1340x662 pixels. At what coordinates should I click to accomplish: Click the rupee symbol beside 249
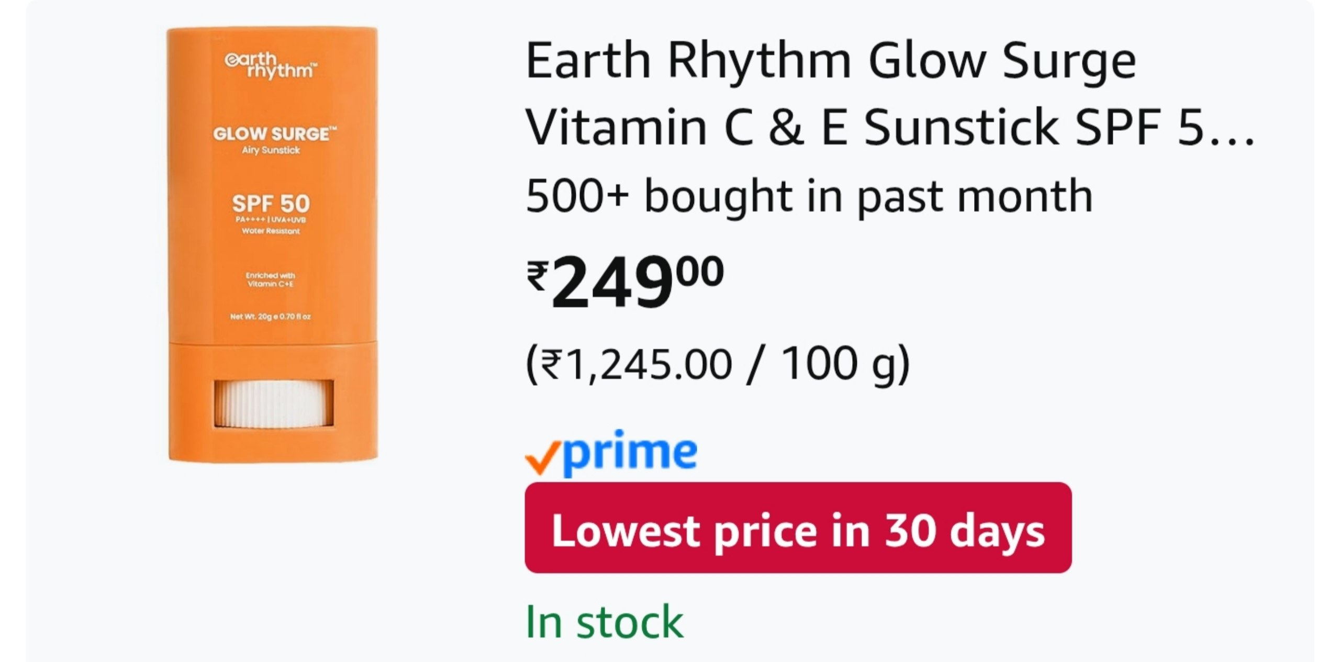[538, 276]
